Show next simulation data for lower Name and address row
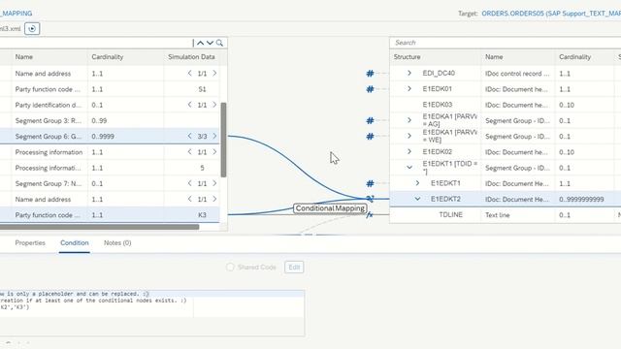Screen dimensions: 621x349 (214, 199)
